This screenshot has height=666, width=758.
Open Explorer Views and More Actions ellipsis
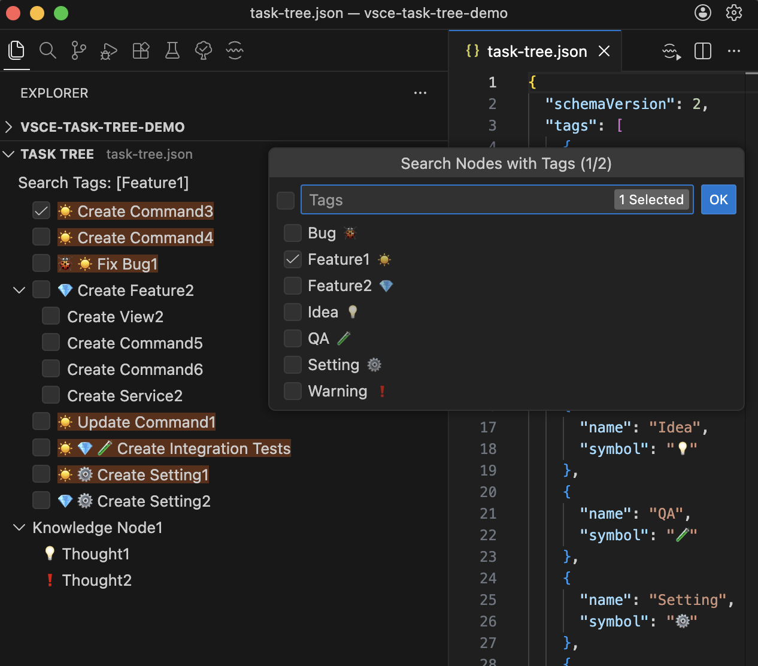tap(420, 93)
